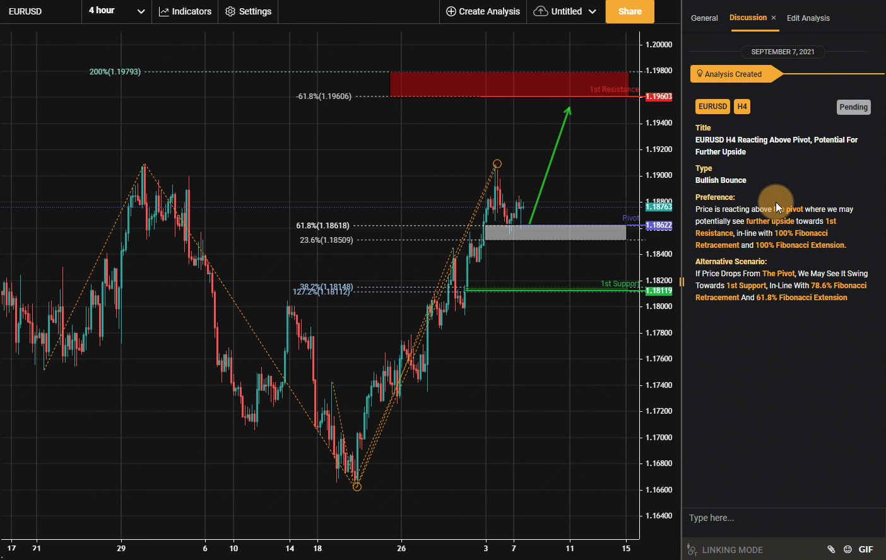
Task: Open the Indicators menu
Action: [x=185, y=11]
